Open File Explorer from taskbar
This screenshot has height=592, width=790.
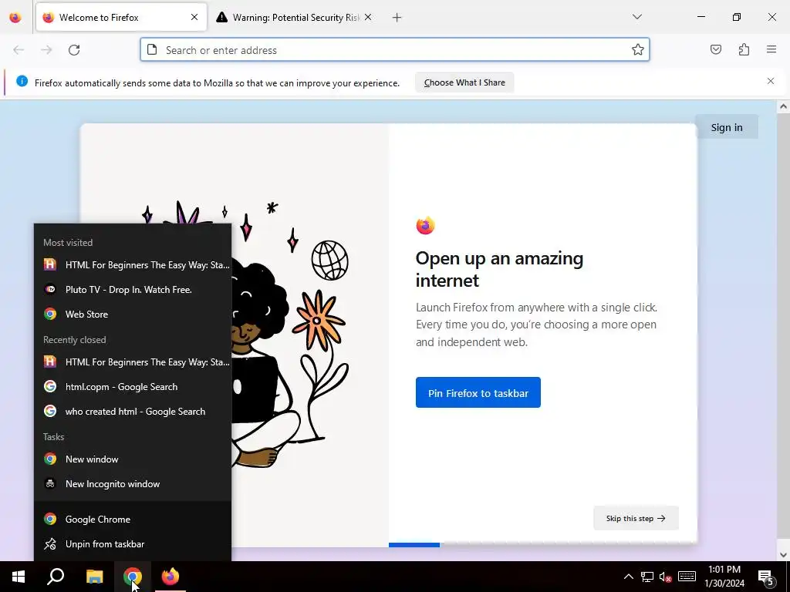click(94, 577)
